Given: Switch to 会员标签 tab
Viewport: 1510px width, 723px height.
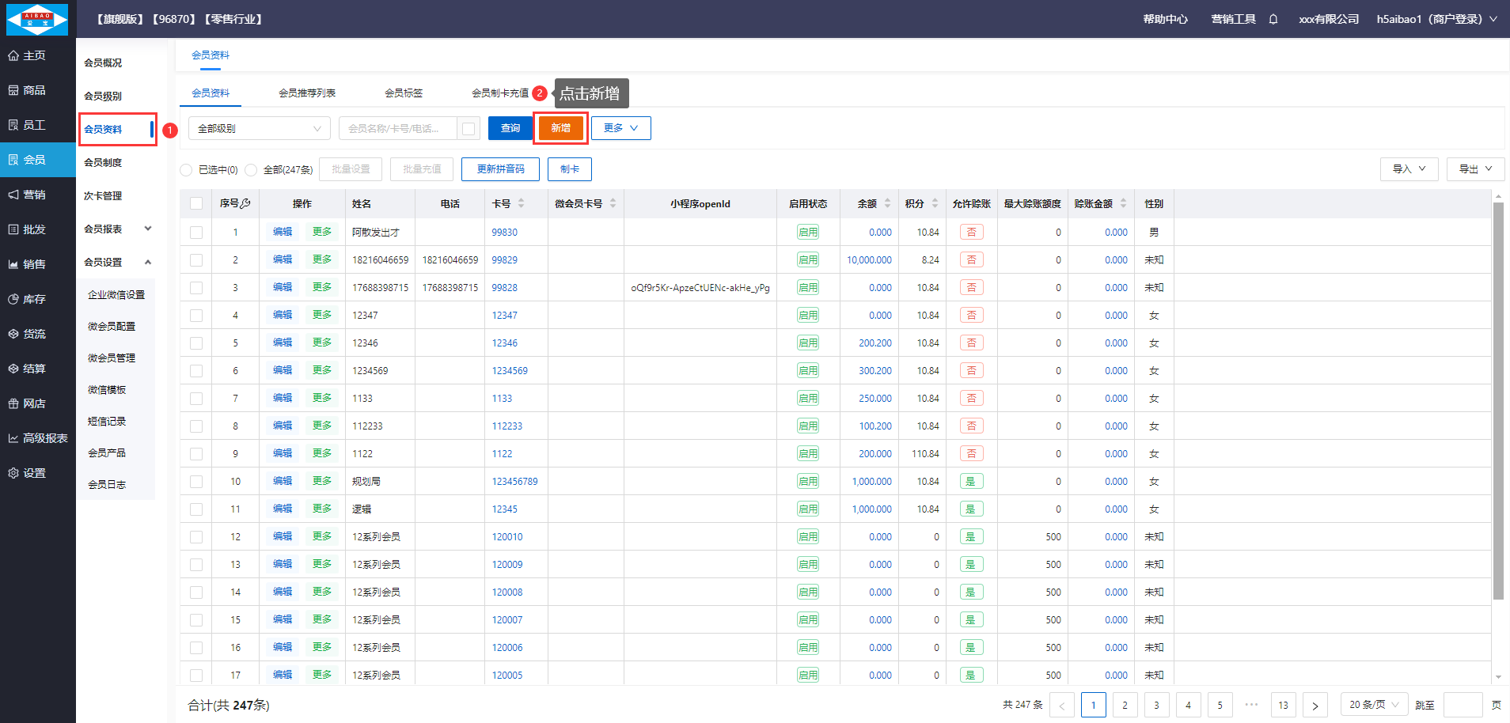Looking at the screenshot, I should [x=404, y=93].
